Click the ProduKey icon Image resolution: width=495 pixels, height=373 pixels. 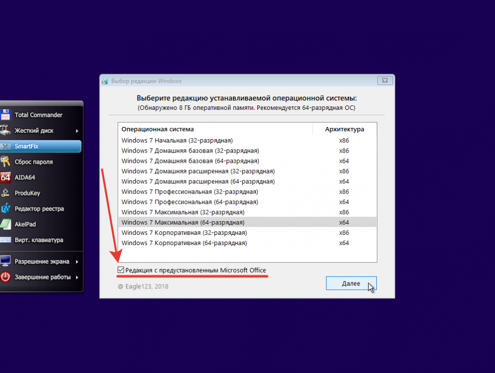5,193
